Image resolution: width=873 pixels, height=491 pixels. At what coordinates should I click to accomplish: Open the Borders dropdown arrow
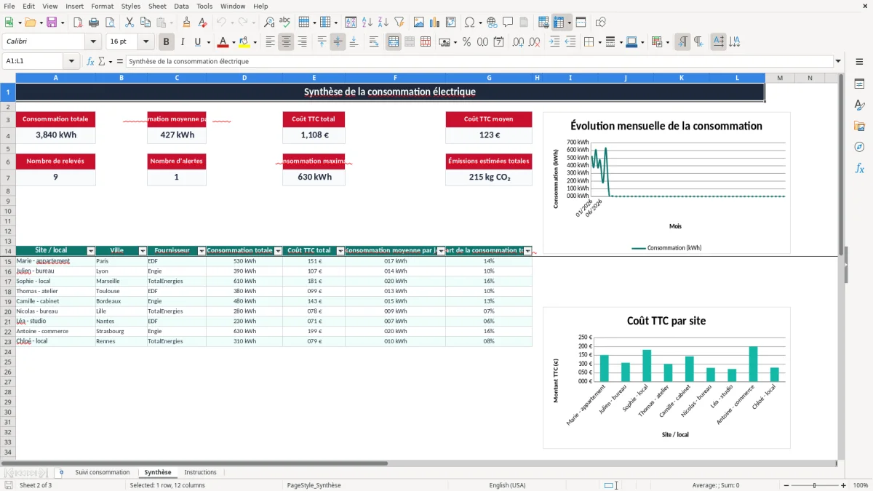click(602, 42)
